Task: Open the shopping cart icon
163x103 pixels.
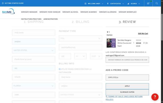Action: point(148,3)
